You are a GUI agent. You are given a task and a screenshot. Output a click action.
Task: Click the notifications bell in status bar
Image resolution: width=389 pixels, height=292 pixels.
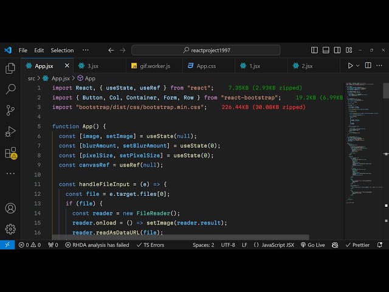coord(380,245)
